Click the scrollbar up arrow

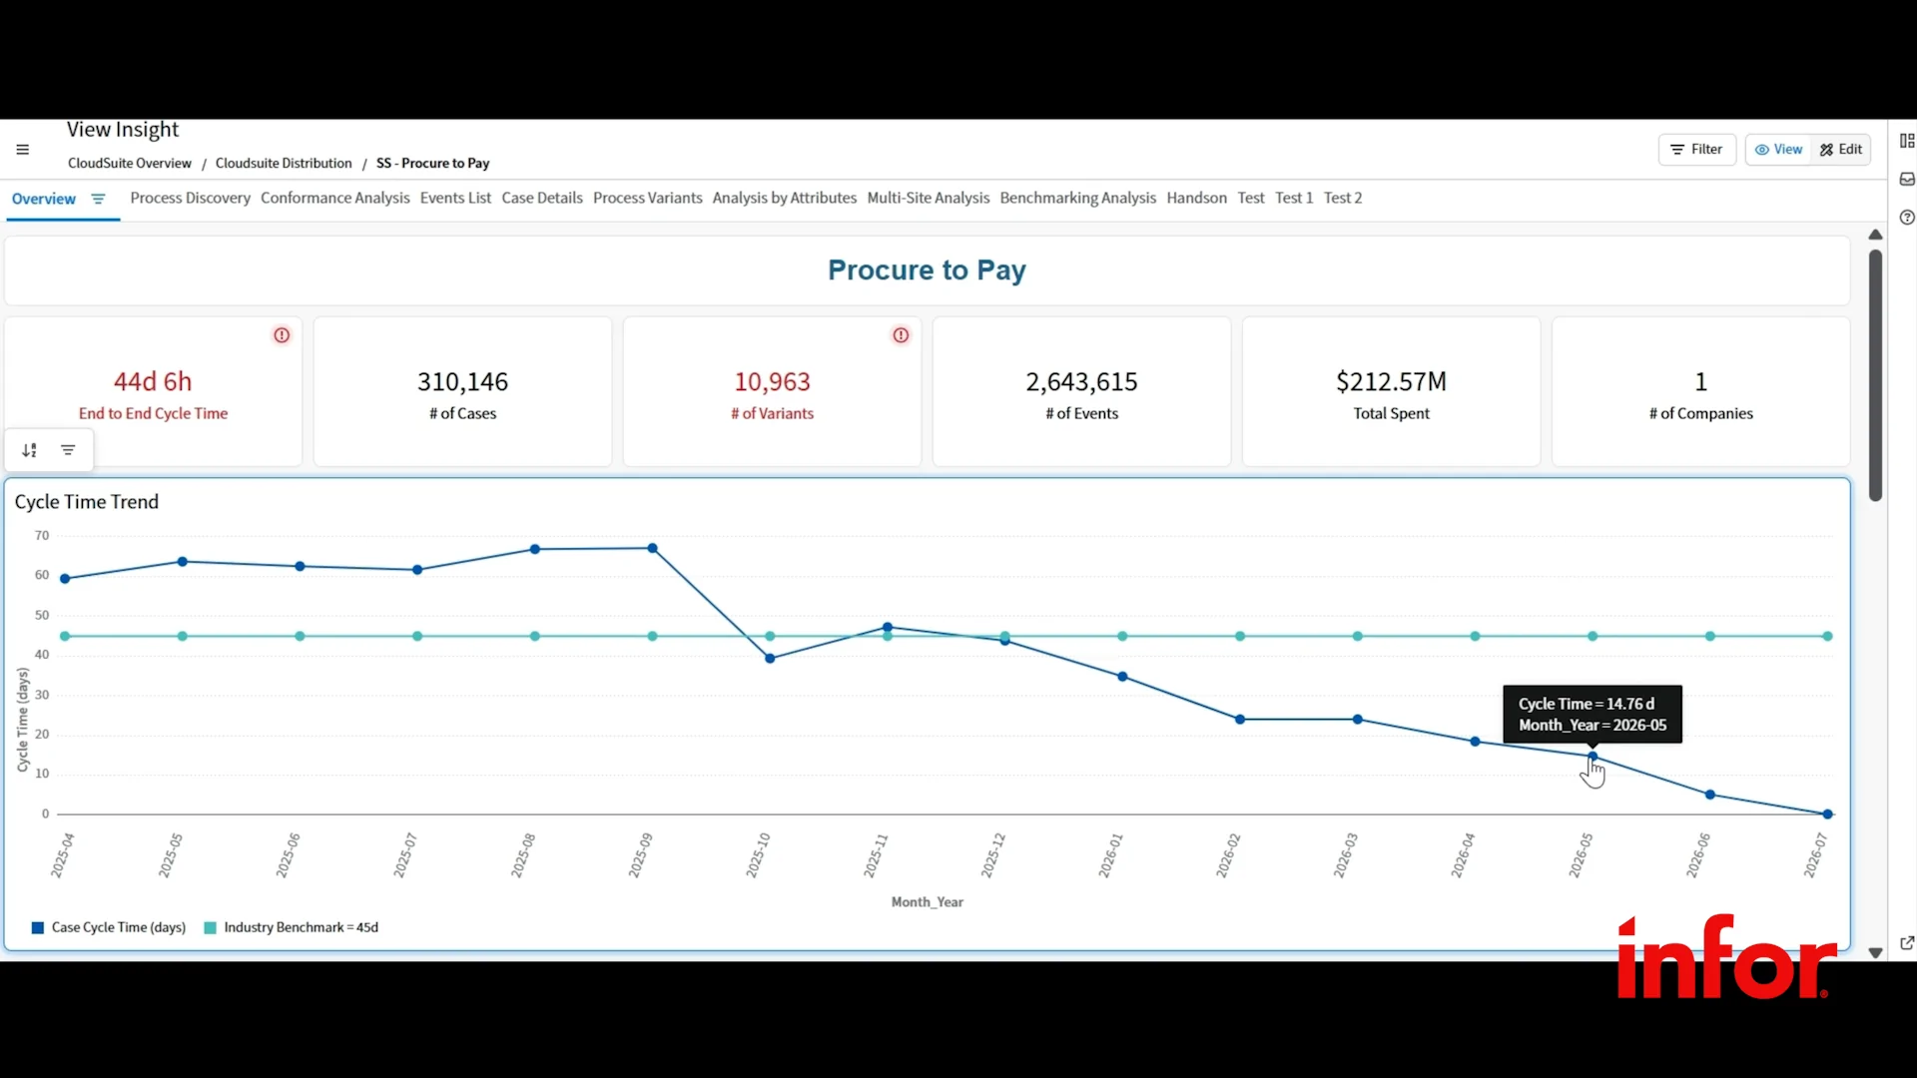click(1875, 235)
